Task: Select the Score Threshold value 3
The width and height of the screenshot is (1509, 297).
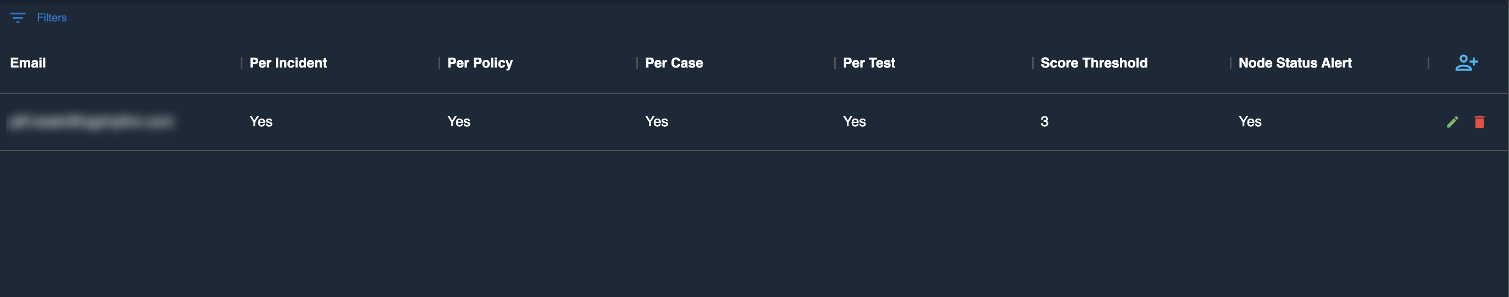Action: 1044,122
